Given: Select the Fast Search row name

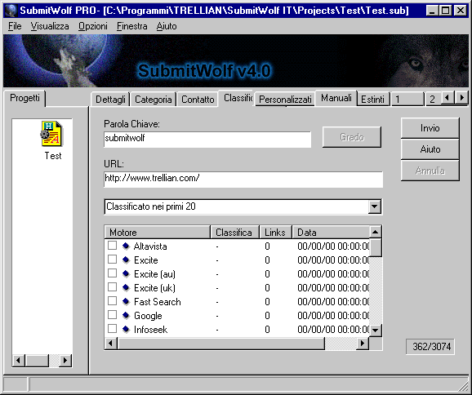Looking at the screenshot, I should click(x=158, y=302).
